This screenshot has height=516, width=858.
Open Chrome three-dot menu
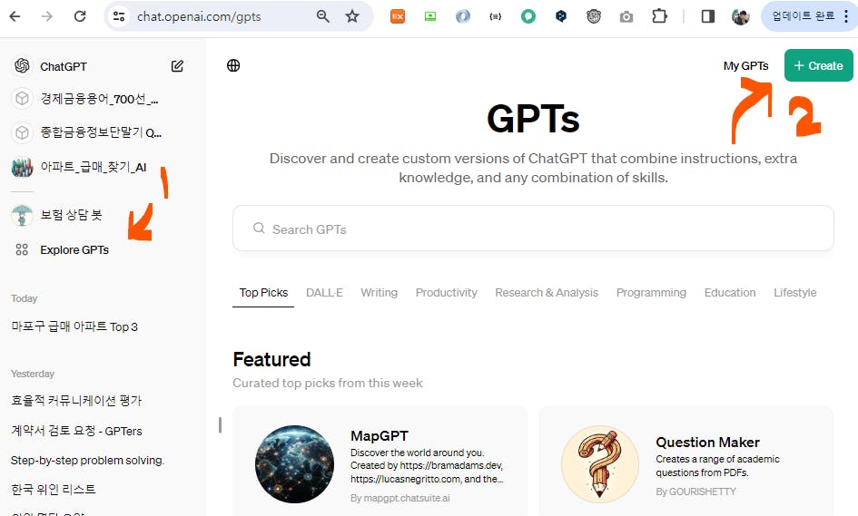[846, 16]
